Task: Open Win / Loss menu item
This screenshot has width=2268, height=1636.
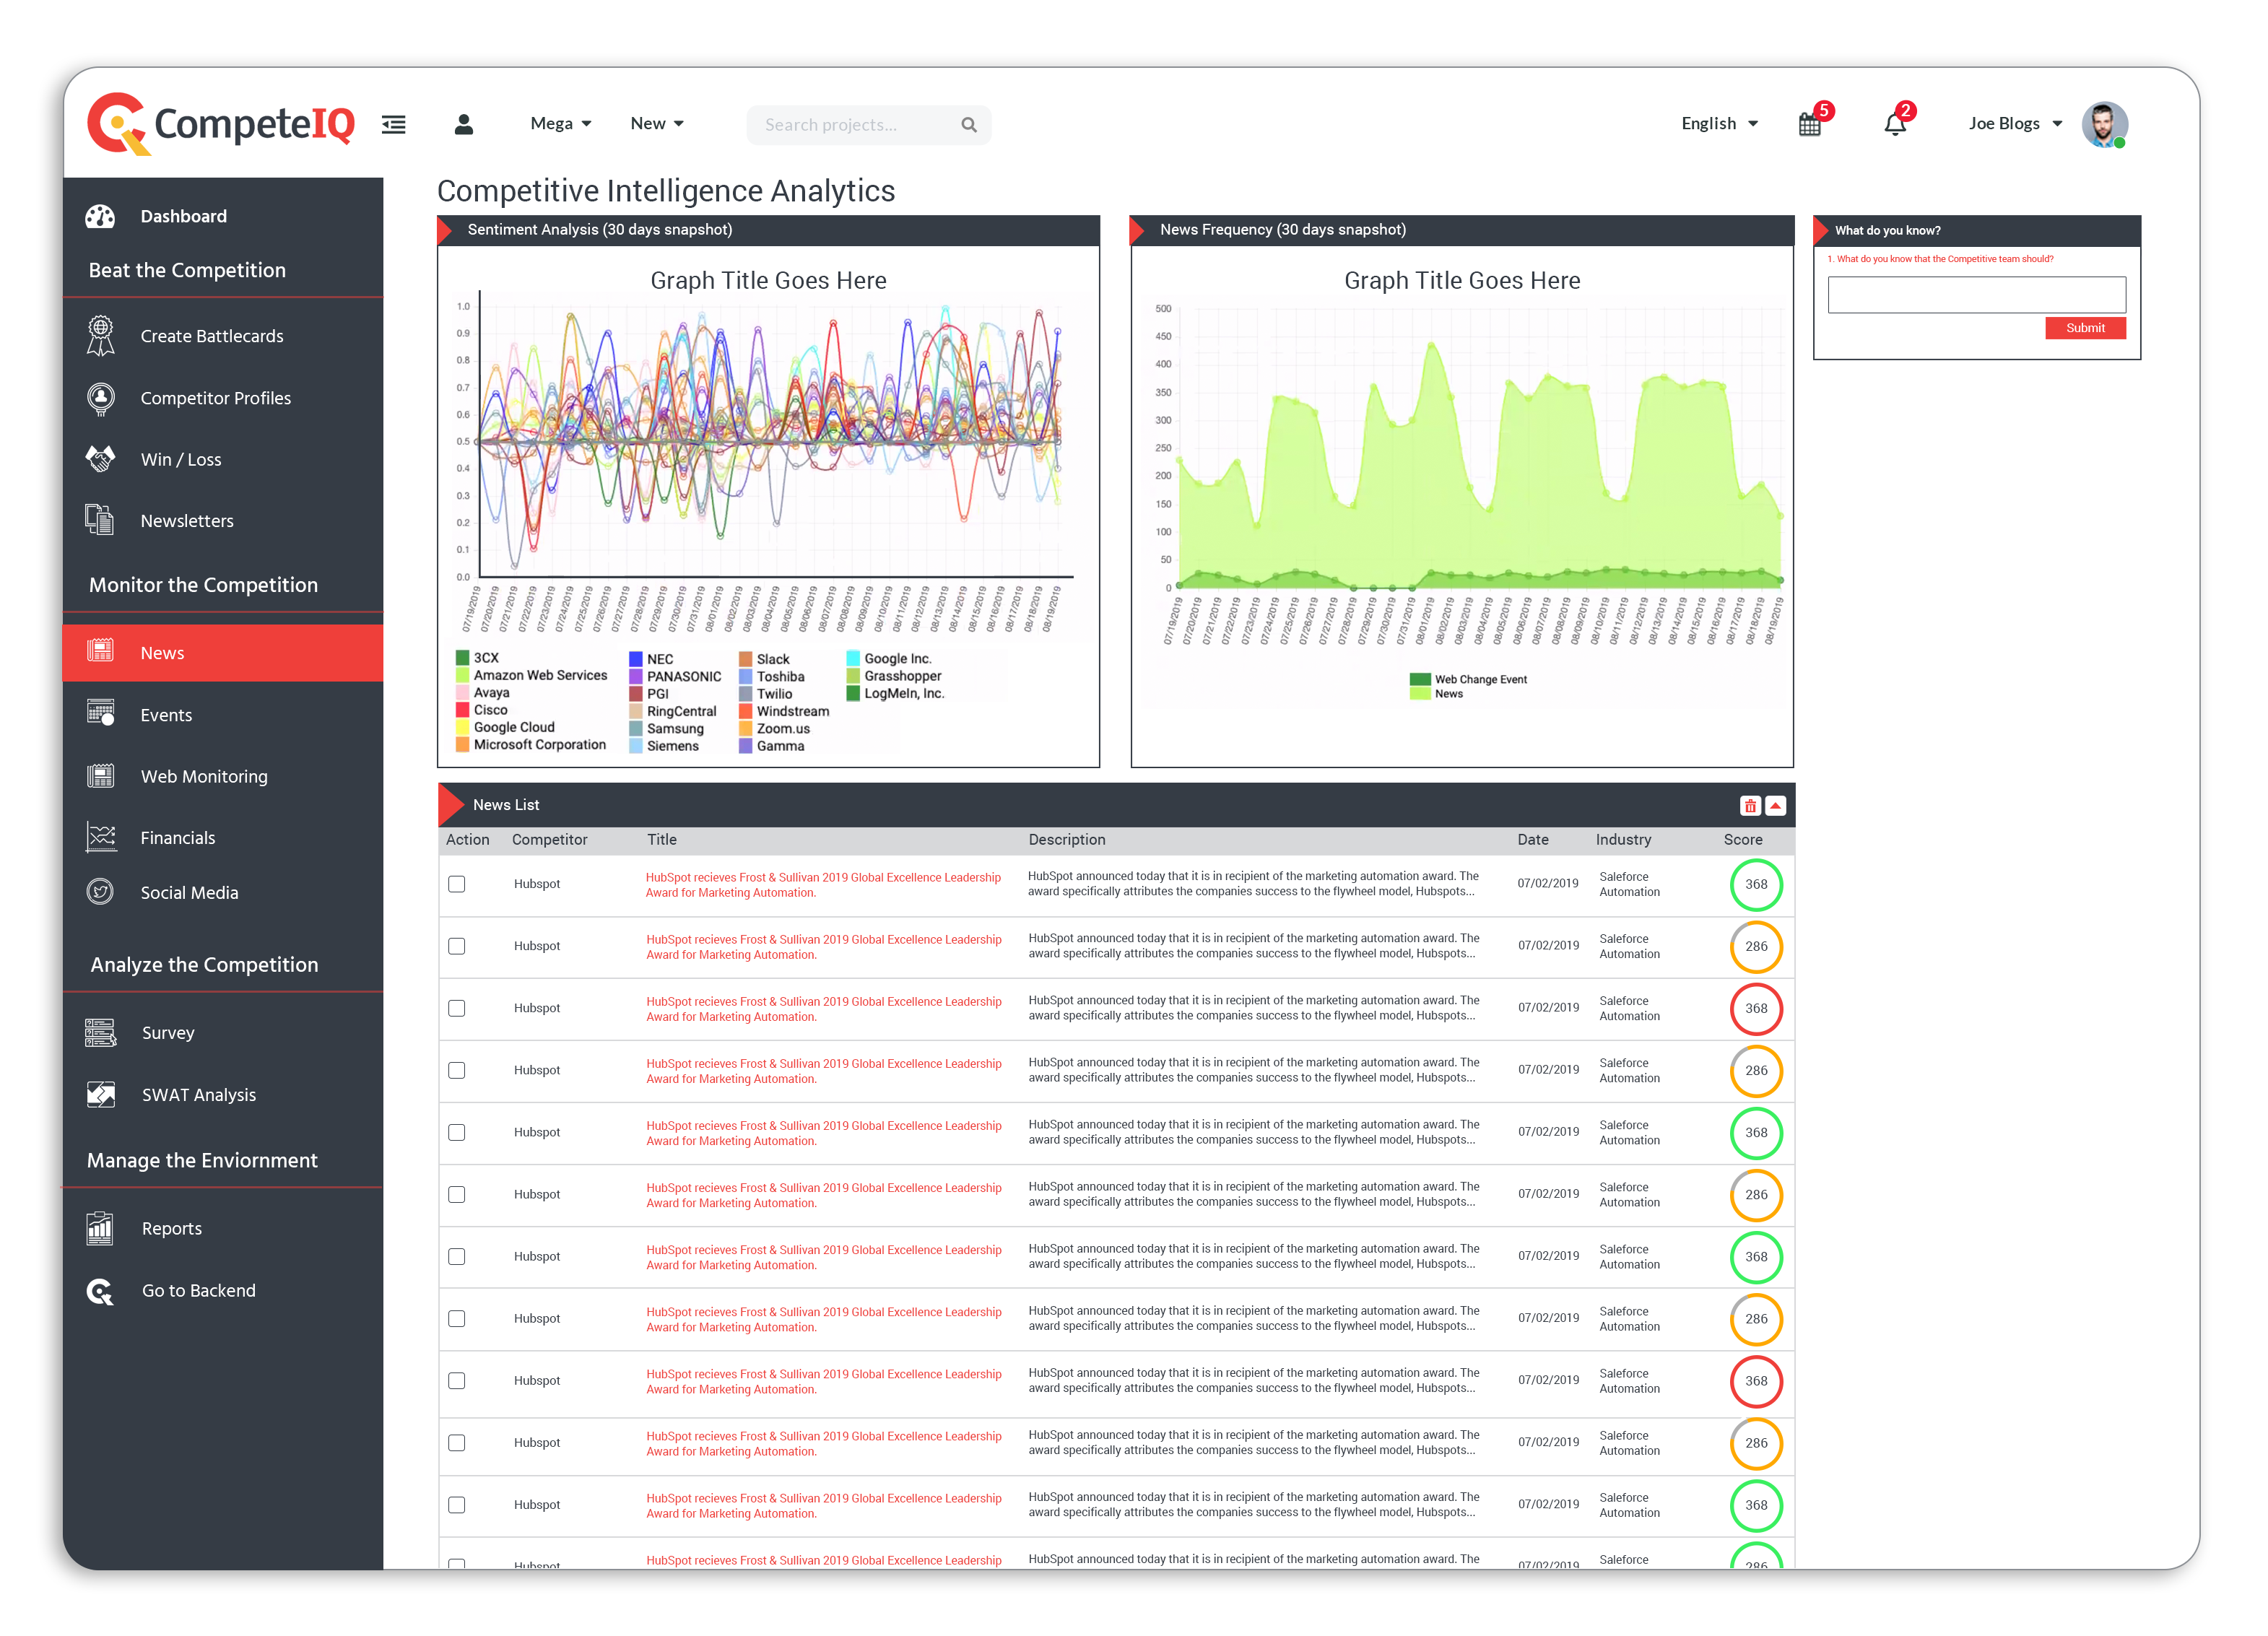Action: pos(181,460)
